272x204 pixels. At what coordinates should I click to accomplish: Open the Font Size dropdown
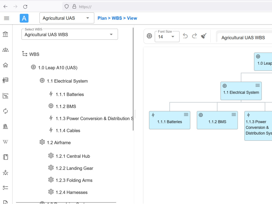coord(167,37)
